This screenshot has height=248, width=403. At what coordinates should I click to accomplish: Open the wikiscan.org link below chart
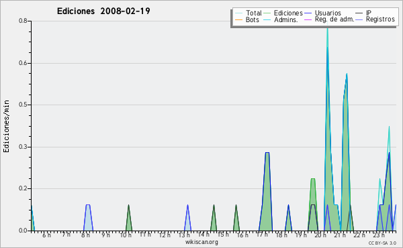(x=201, y=242)
